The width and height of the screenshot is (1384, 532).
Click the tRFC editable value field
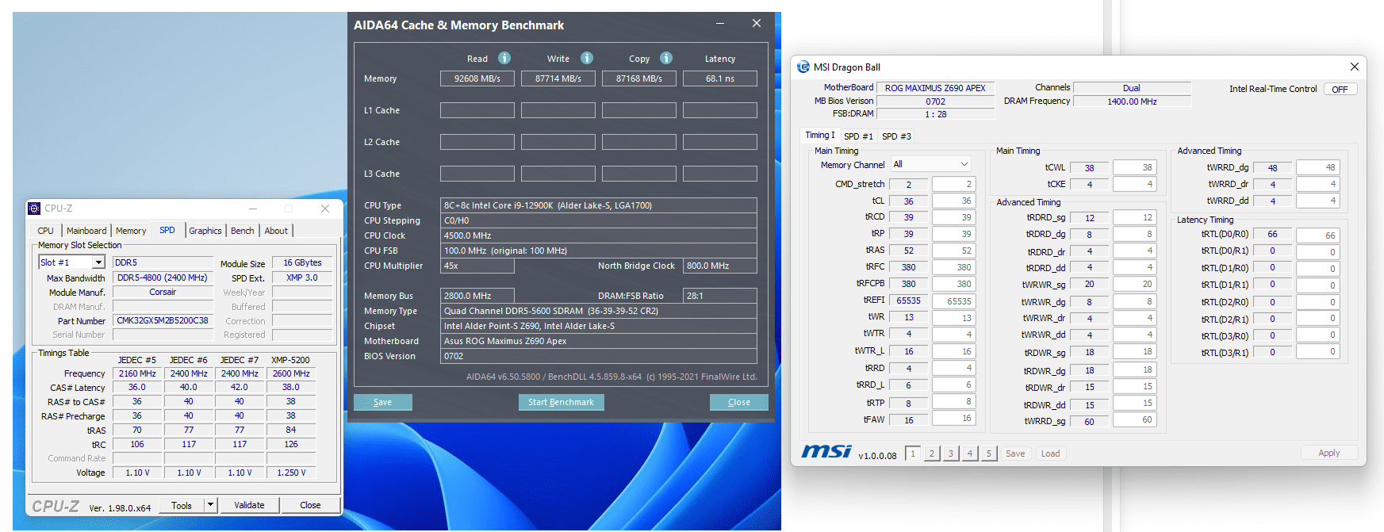point(953,267)
